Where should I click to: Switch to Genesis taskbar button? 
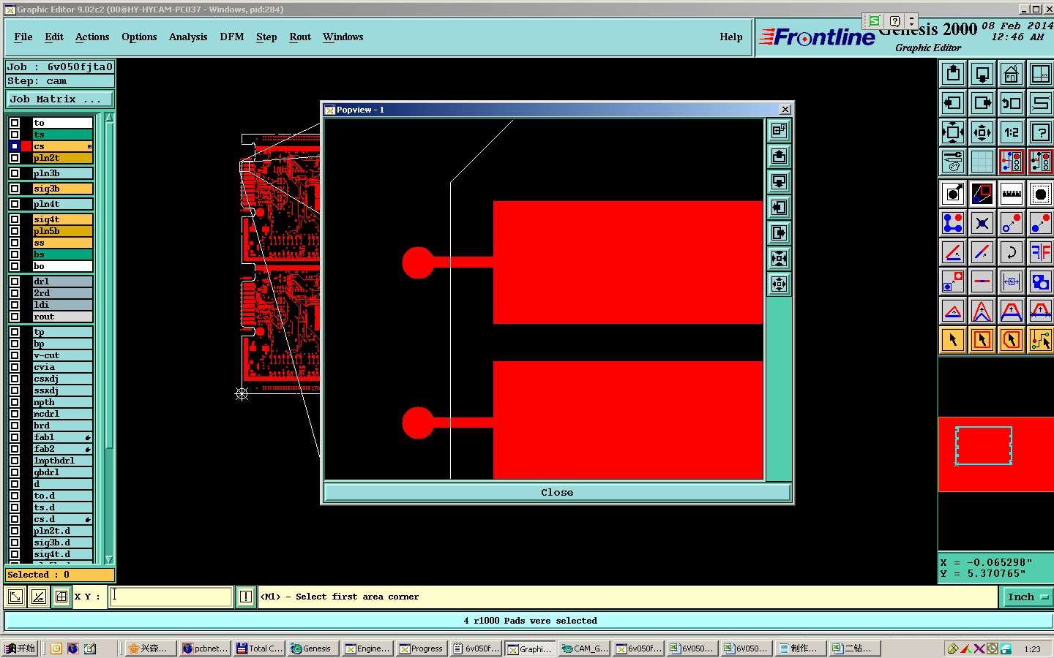tap(311, 648)
